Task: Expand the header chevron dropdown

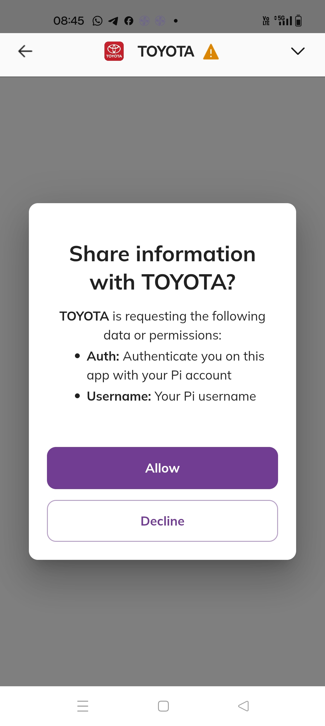Action: [298, 51]
